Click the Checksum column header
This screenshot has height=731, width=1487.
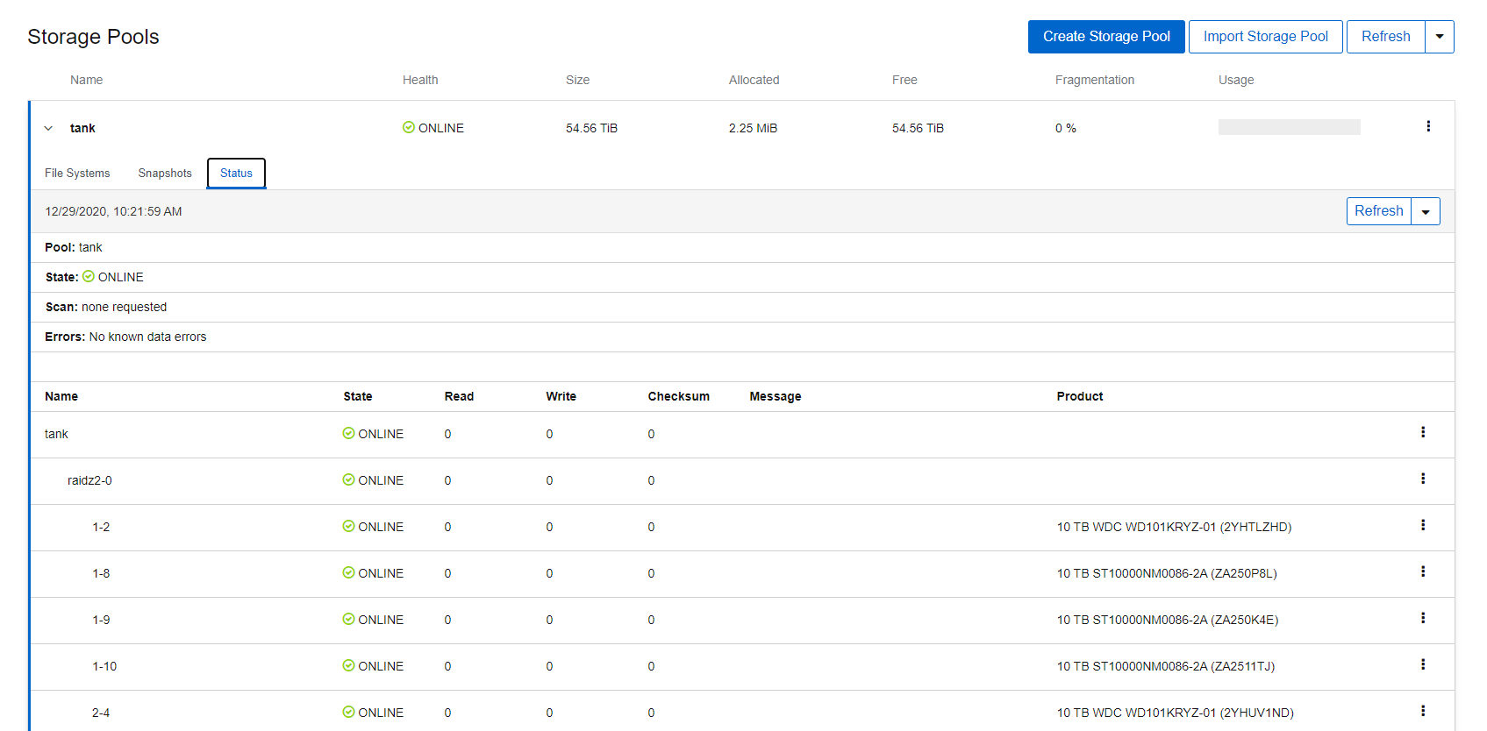coord(678,396)
